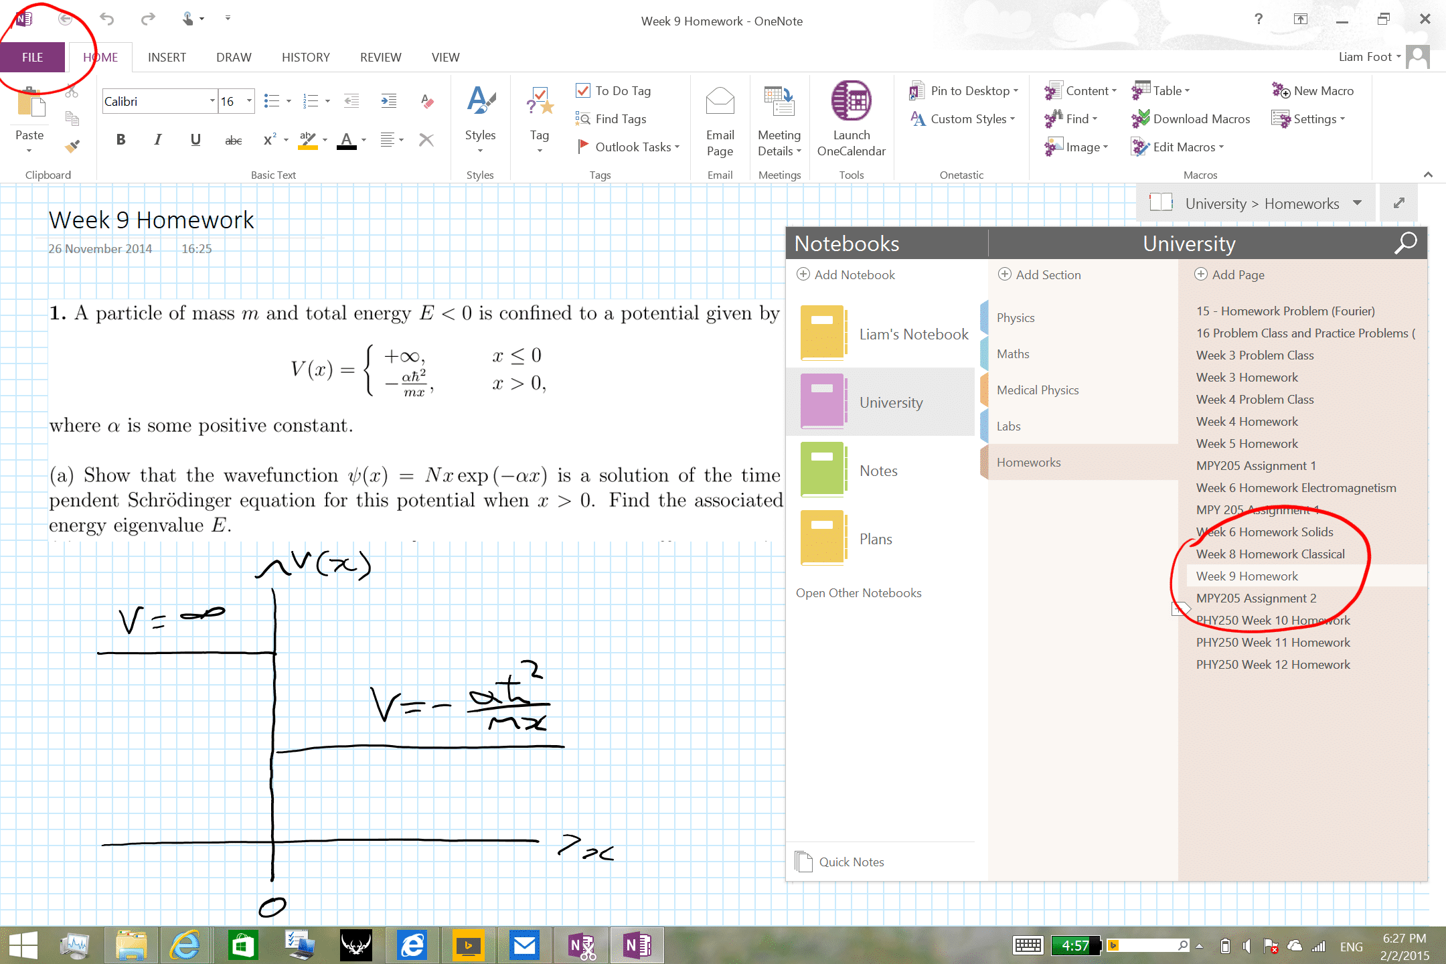
Task: Switch to the HISTORY tab
Action: click(x=306, y=58)
